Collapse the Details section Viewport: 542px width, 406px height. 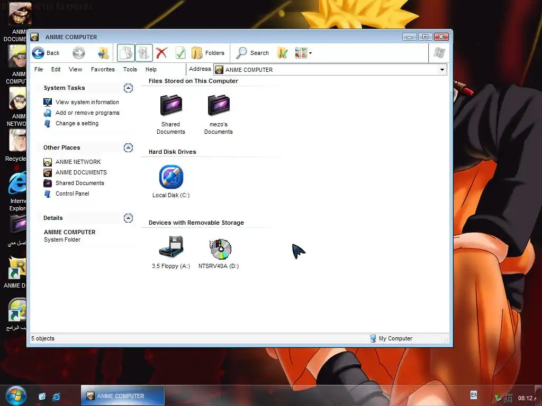(x=128, y=218)
